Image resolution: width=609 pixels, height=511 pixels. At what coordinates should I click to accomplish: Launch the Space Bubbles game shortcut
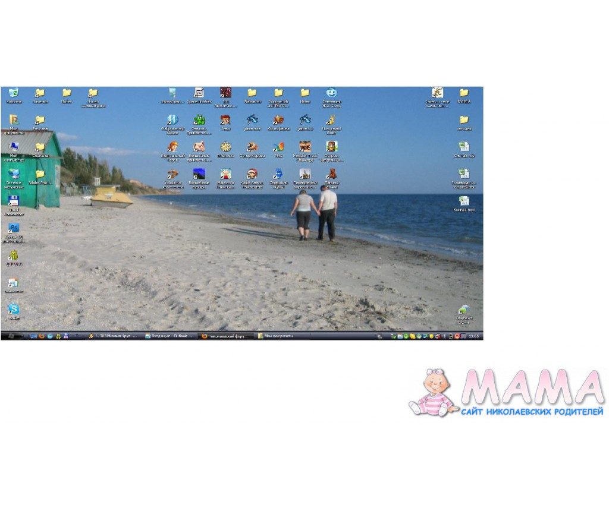(x=199, y=93)
